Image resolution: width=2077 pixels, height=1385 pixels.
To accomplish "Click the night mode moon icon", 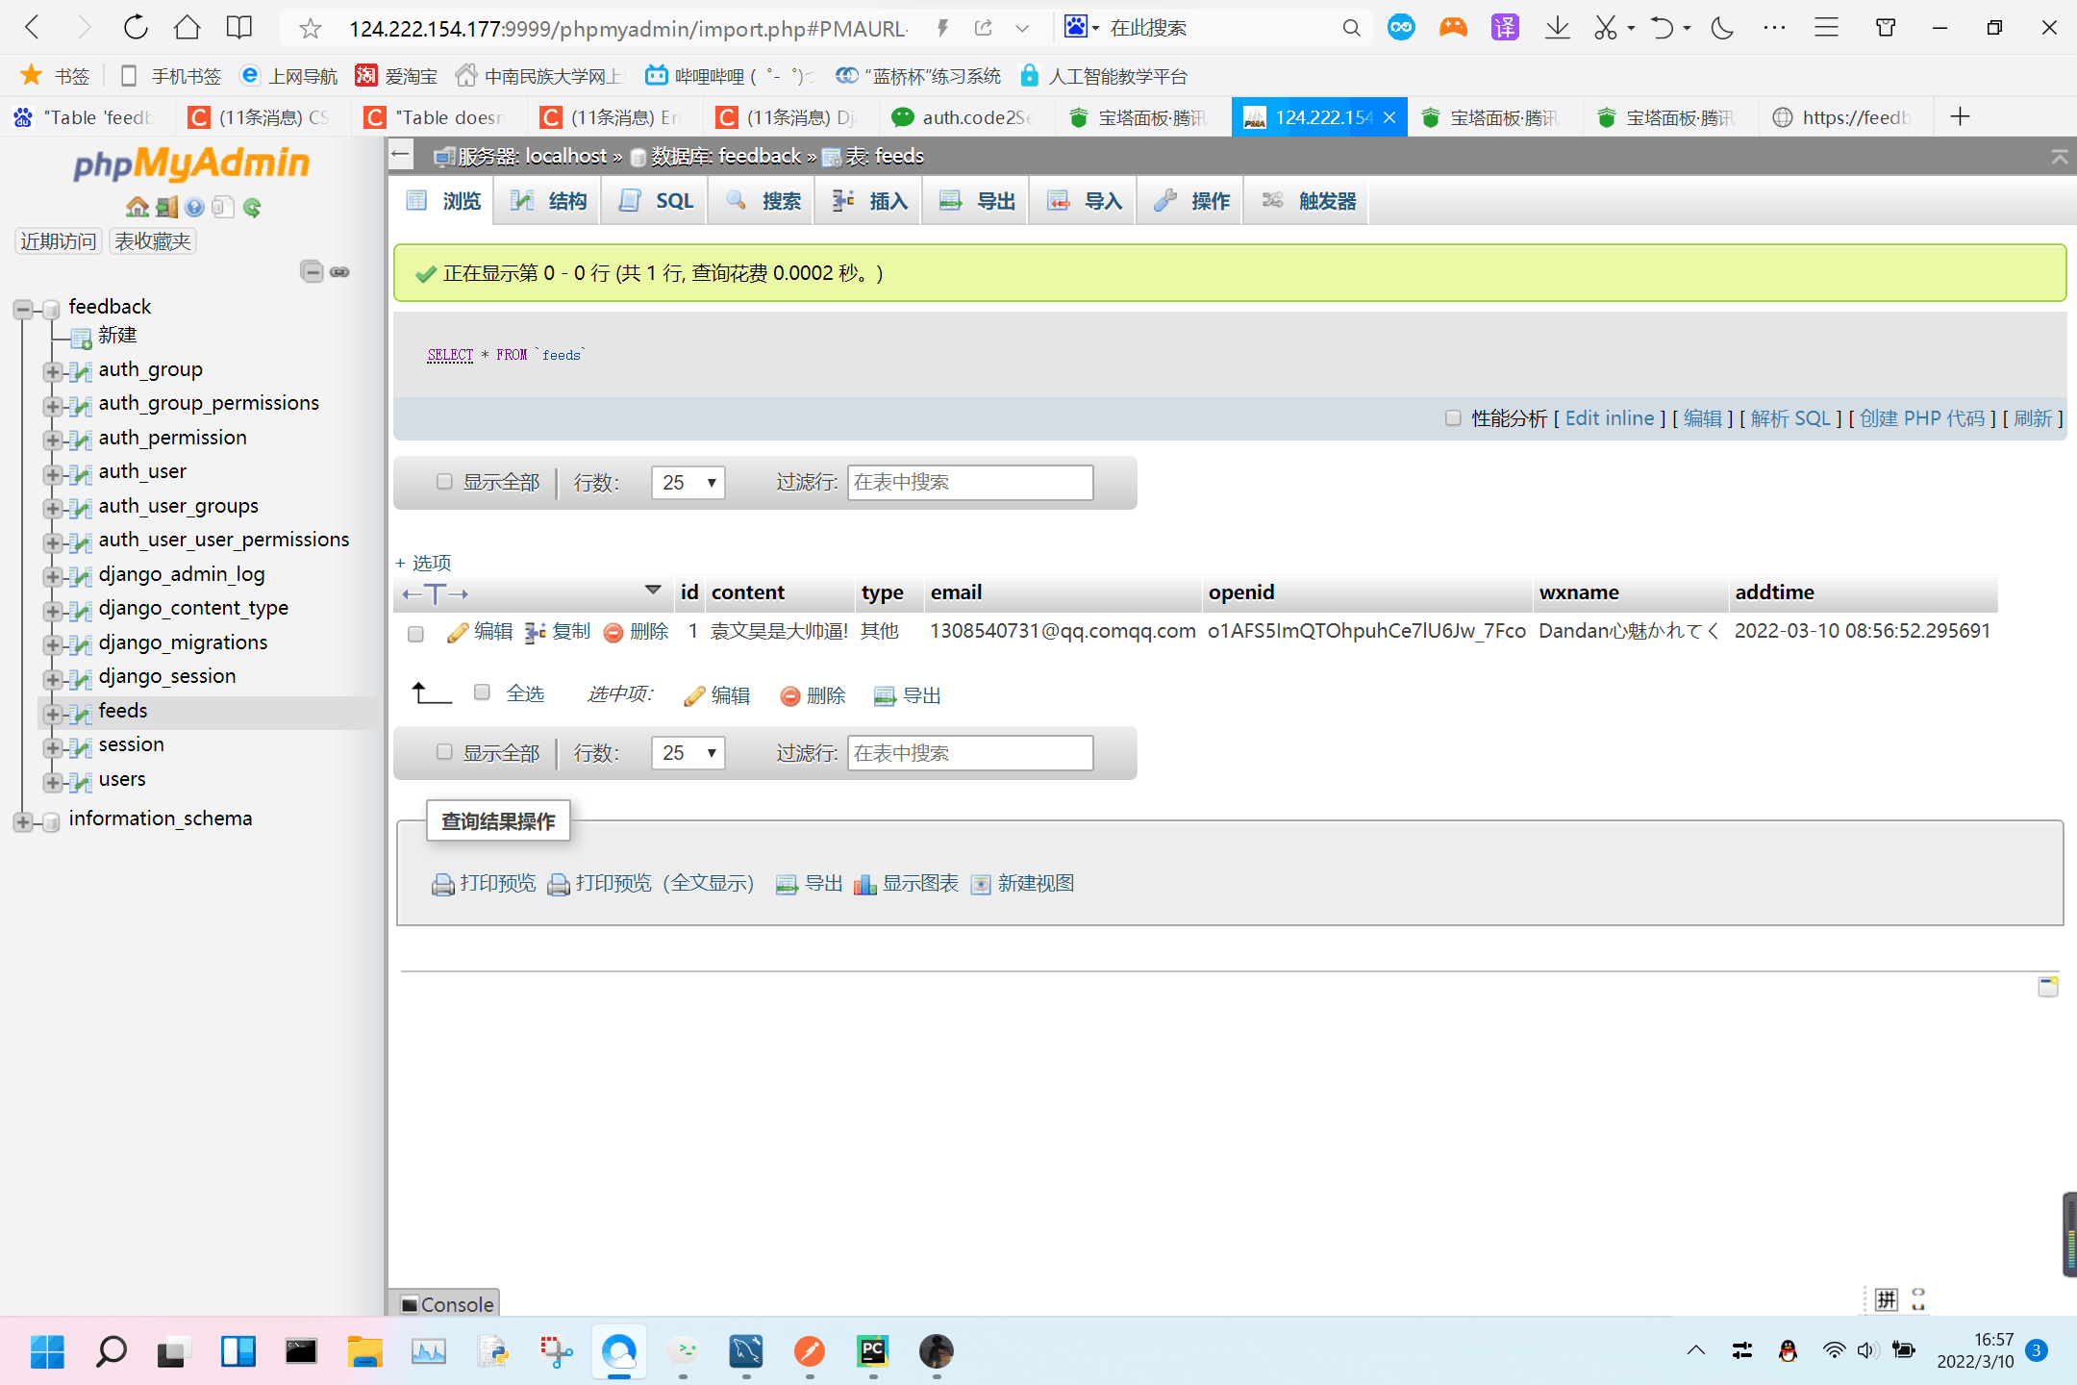I will click(x=1722, y=28).
